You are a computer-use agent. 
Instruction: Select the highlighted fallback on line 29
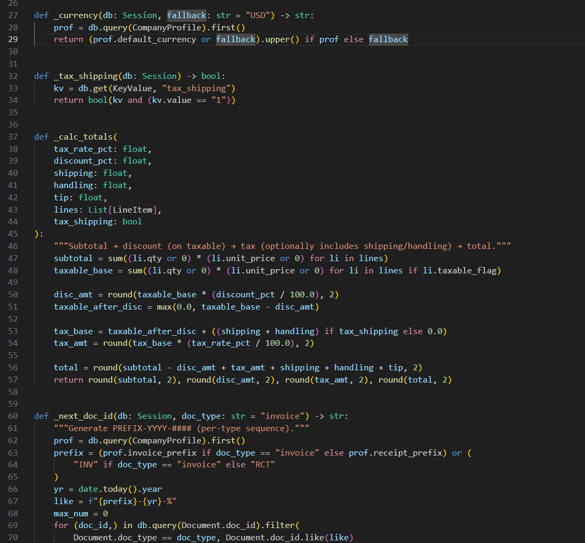[236, 39]
